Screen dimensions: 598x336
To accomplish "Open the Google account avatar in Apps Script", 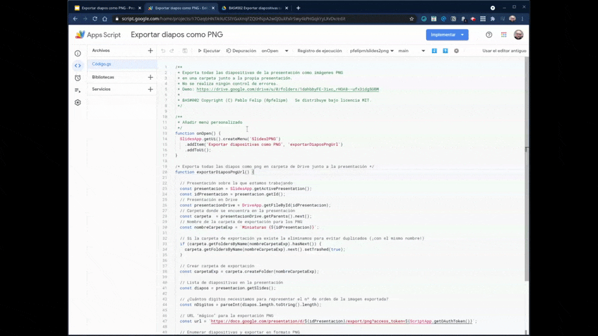I will [518, 35].
